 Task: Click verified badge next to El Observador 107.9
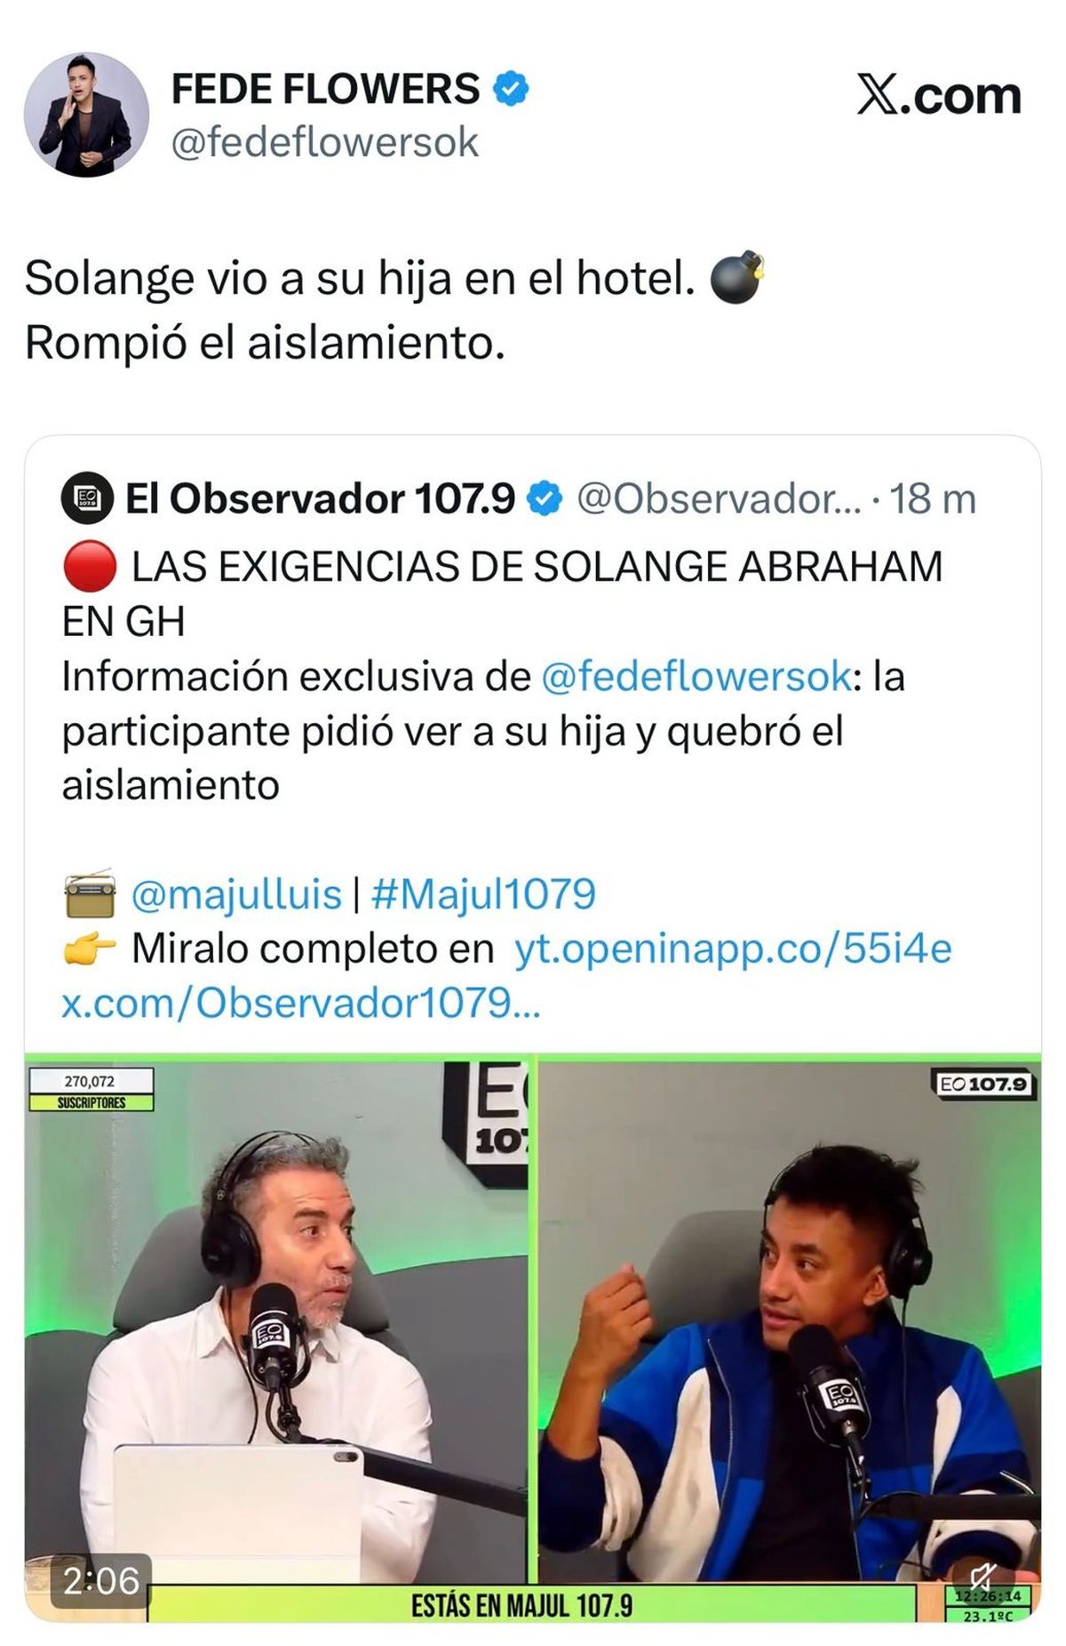click(545, 498)
